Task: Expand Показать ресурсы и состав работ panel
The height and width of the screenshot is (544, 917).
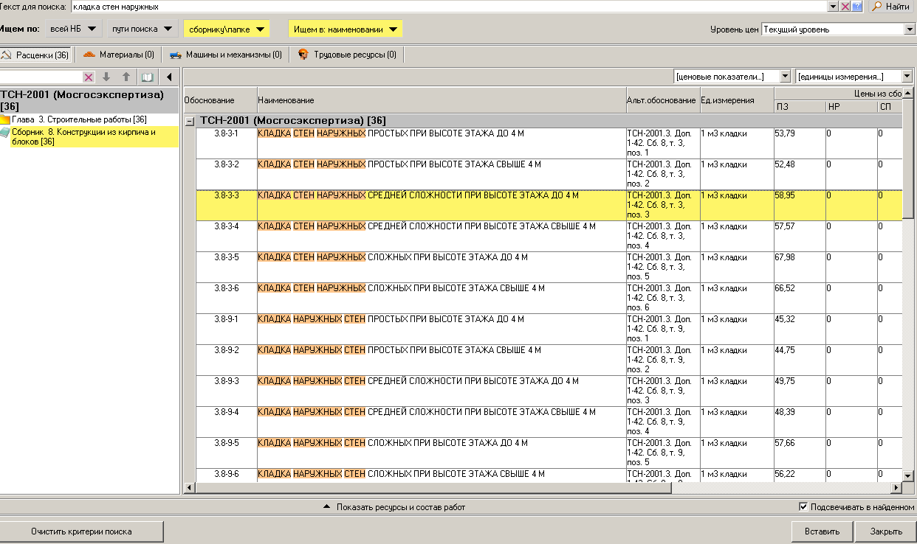Action: pyautogui.click(x=394, y=507)
